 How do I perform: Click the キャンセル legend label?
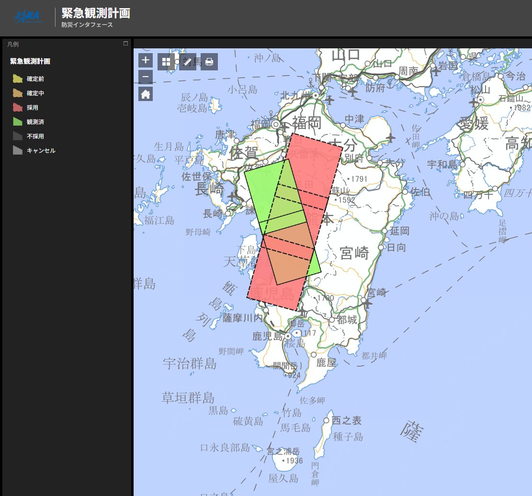41,151
